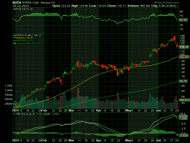Click the red down-arrow beside the Chg value
The image size is (190, 143).
click(178, 6)
